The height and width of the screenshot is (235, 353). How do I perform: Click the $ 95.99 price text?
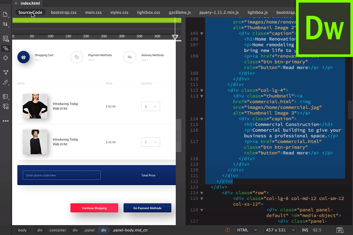click(111, 106)
